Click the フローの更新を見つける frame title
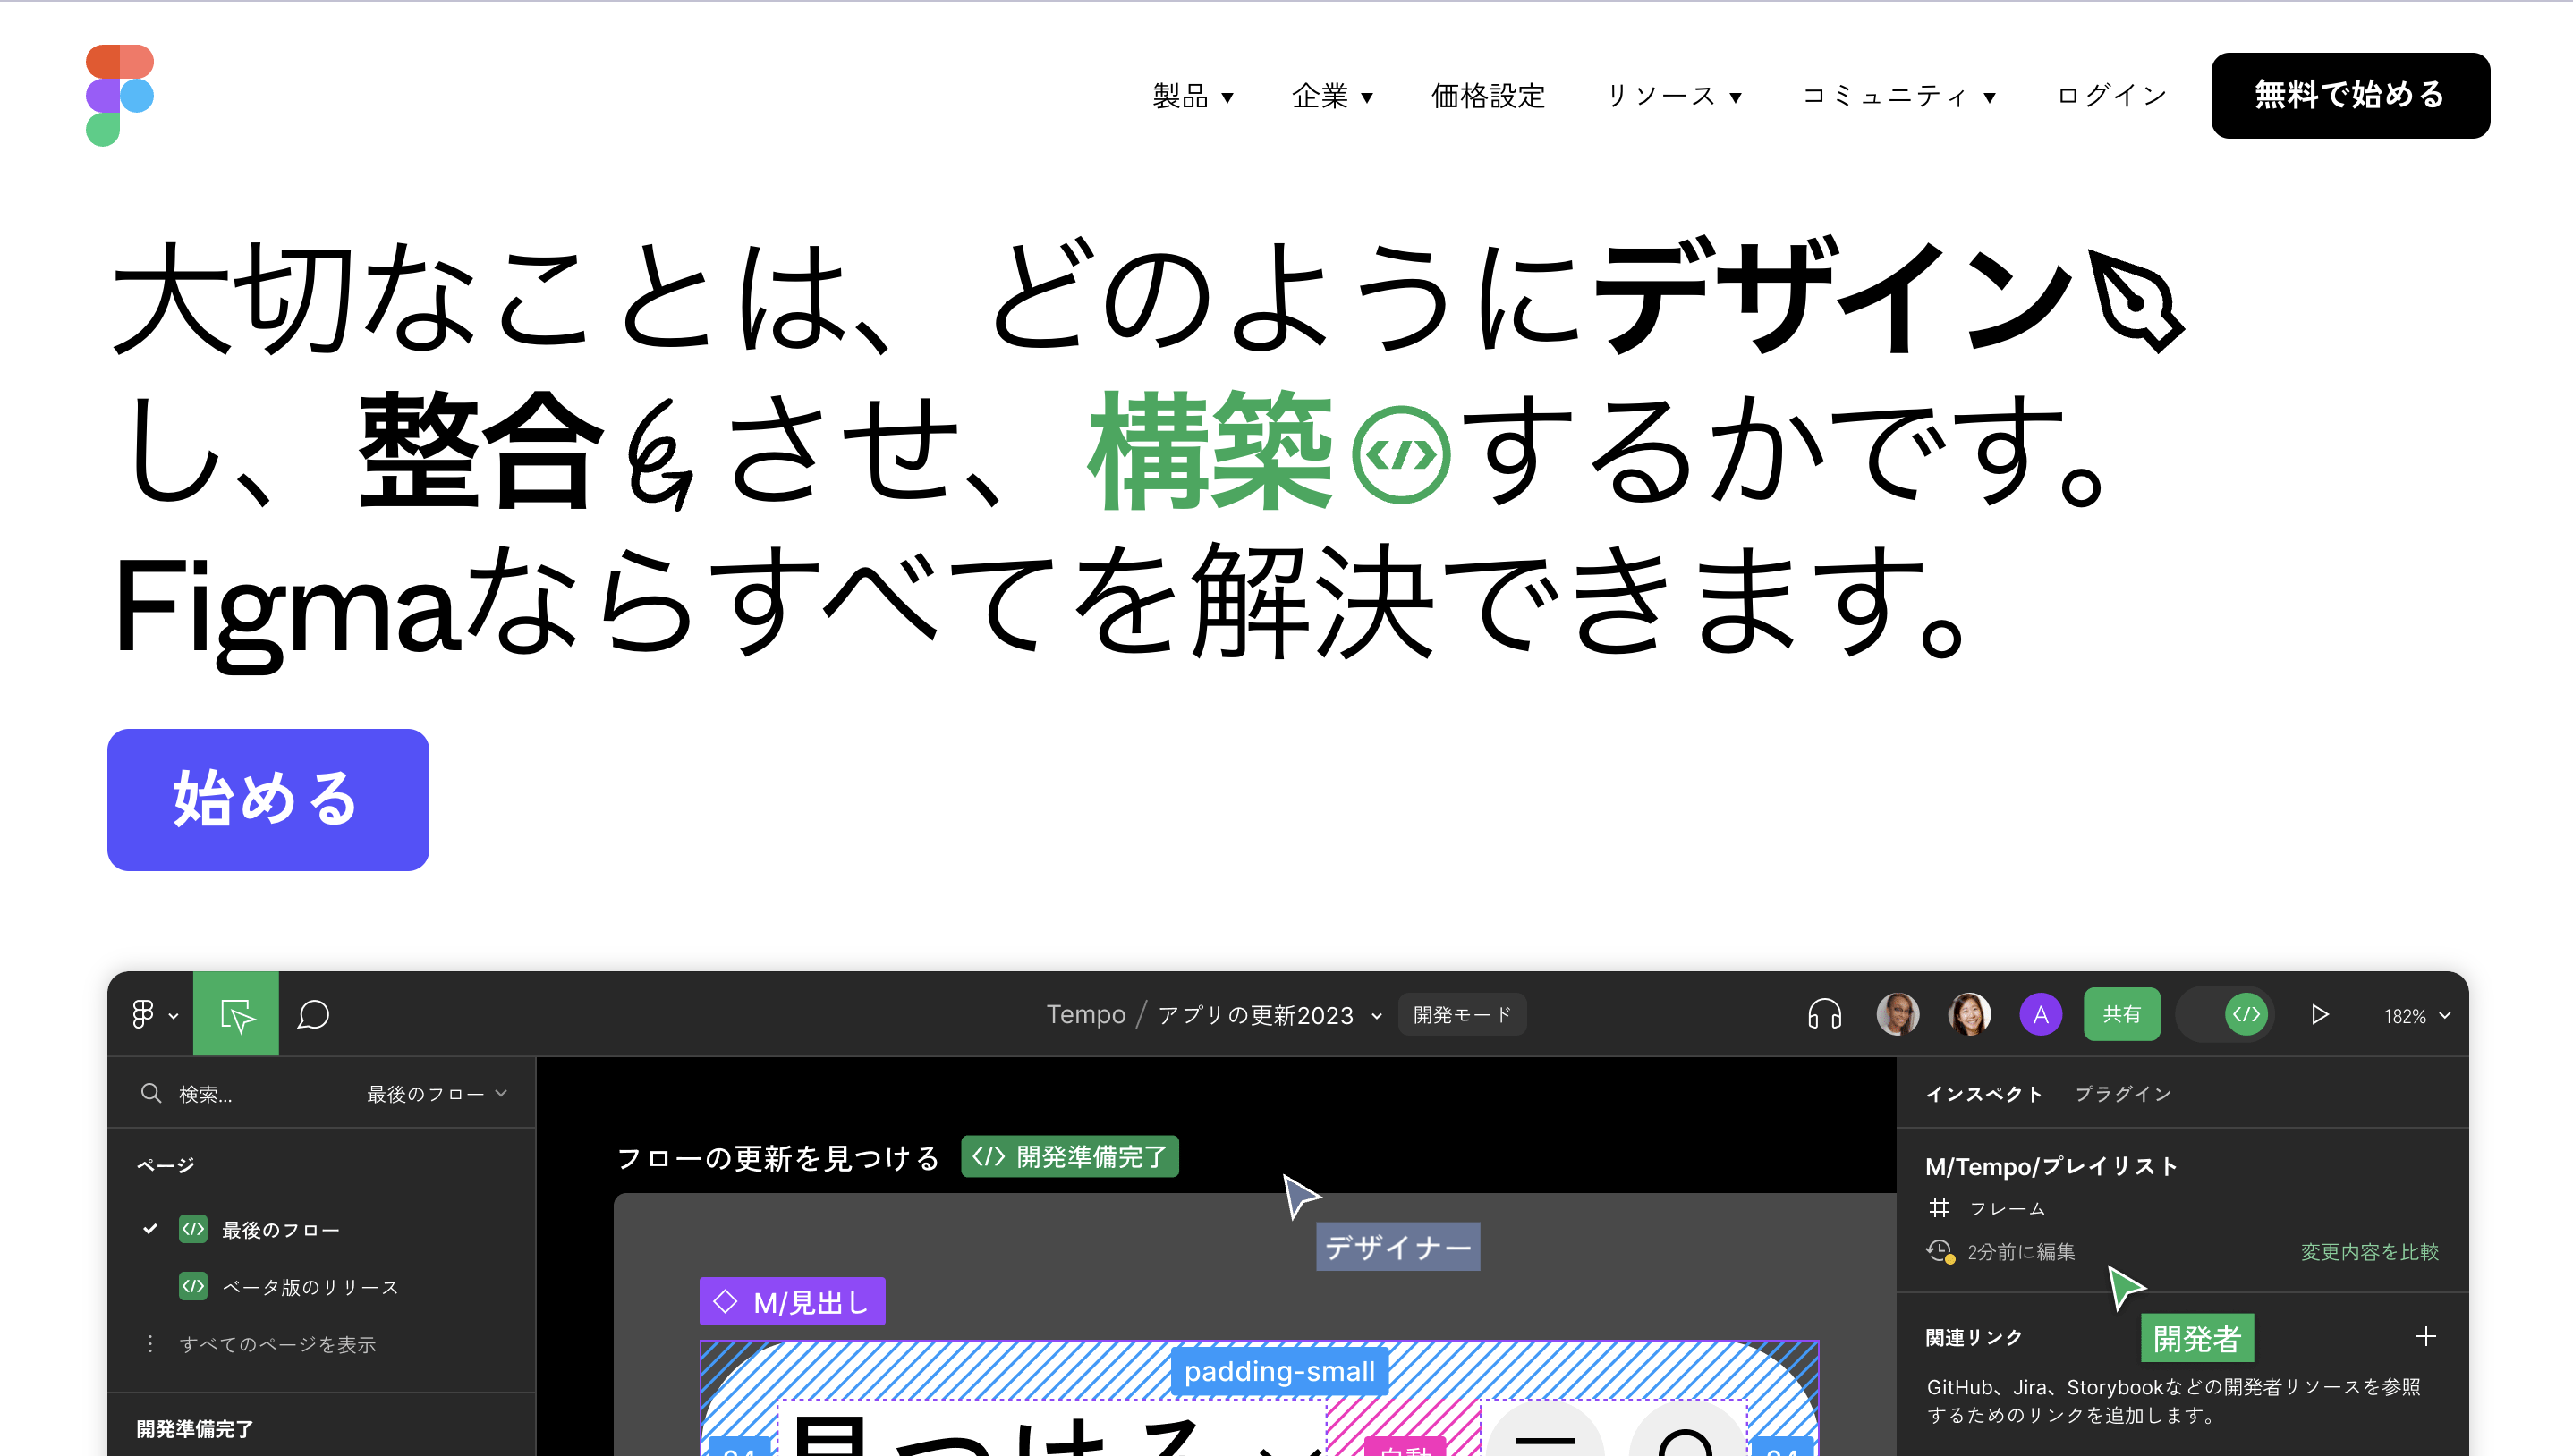This screenshot has height=1456, width=2573. pyautogui.click(x=778, y=1158)
